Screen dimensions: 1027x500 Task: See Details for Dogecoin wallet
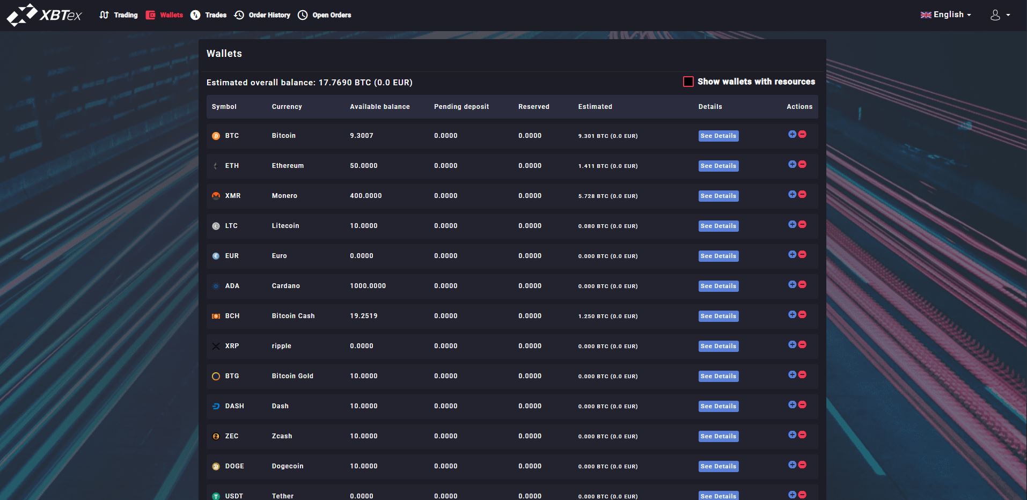[x=718, y=467]
